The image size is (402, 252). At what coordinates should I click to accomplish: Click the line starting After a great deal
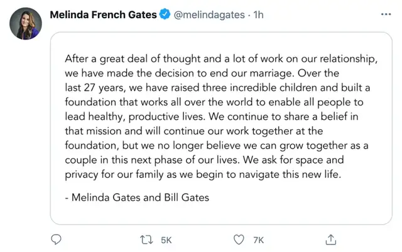click(221, 59)
